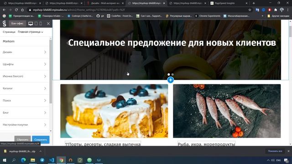
Task: Click the InSales logo icon
Action: [x=4, y=24]
